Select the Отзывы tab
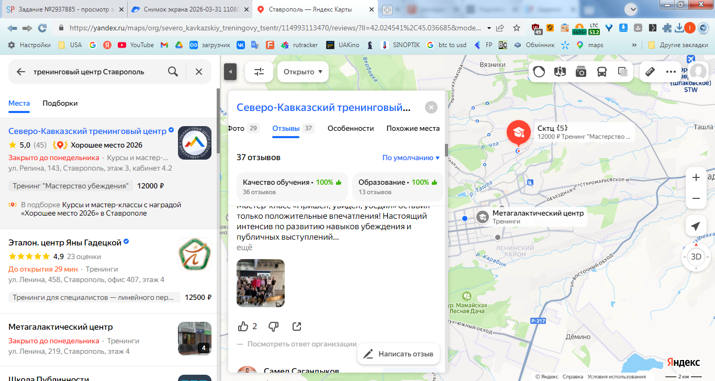The image size is (715, 381). point(293,128)
